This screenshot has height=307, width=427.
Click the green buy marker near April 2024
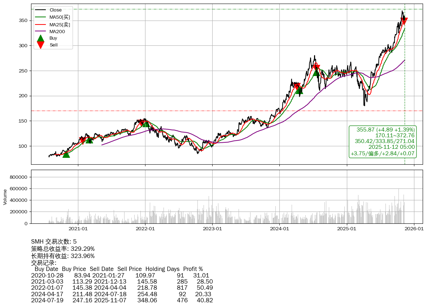[299, 90]
